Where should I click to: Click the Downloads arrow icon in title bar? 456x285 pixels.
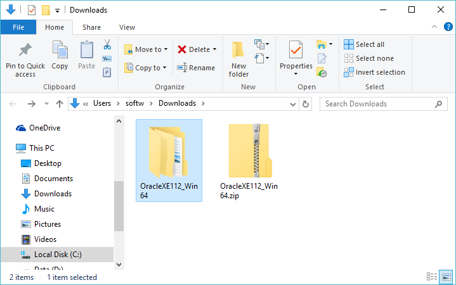click(x=11, y=10)
